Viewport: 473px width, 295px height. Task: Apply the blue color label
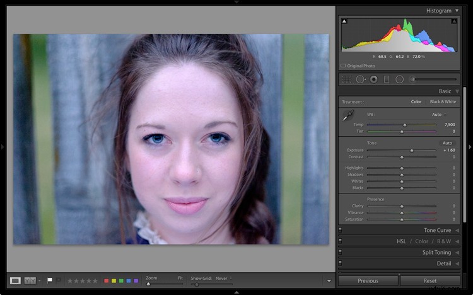tap(129, 281)
